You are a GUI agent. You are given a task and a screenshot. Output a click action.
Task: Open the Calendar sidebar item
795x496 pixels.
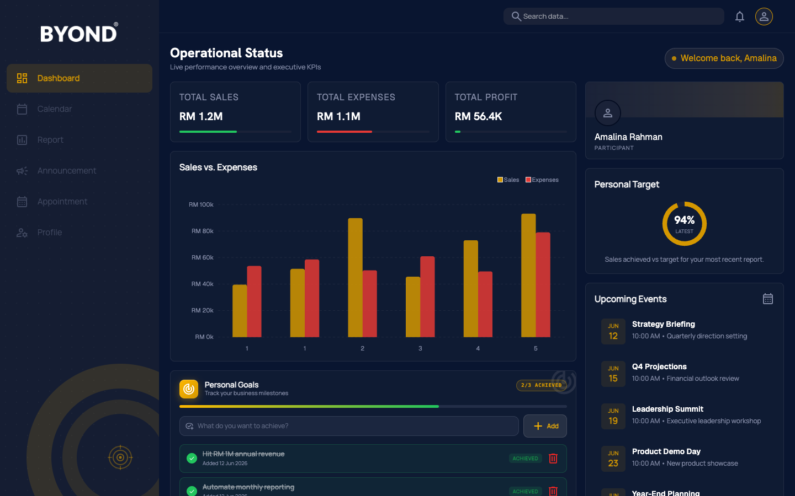point(79,109)
